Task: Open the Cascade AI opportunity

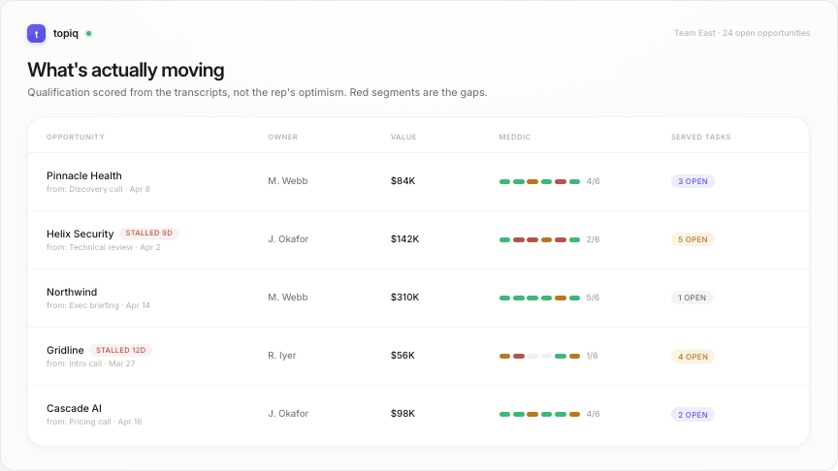Action: (74, 409)
